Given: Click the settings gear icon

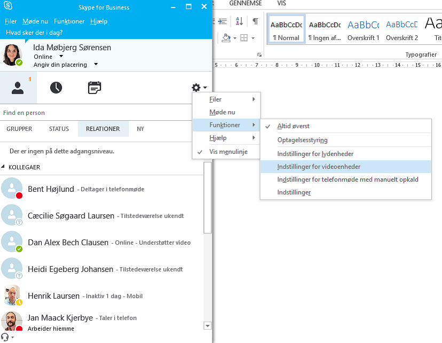Looking at the screenshot, I should click(x=196, y=88).
